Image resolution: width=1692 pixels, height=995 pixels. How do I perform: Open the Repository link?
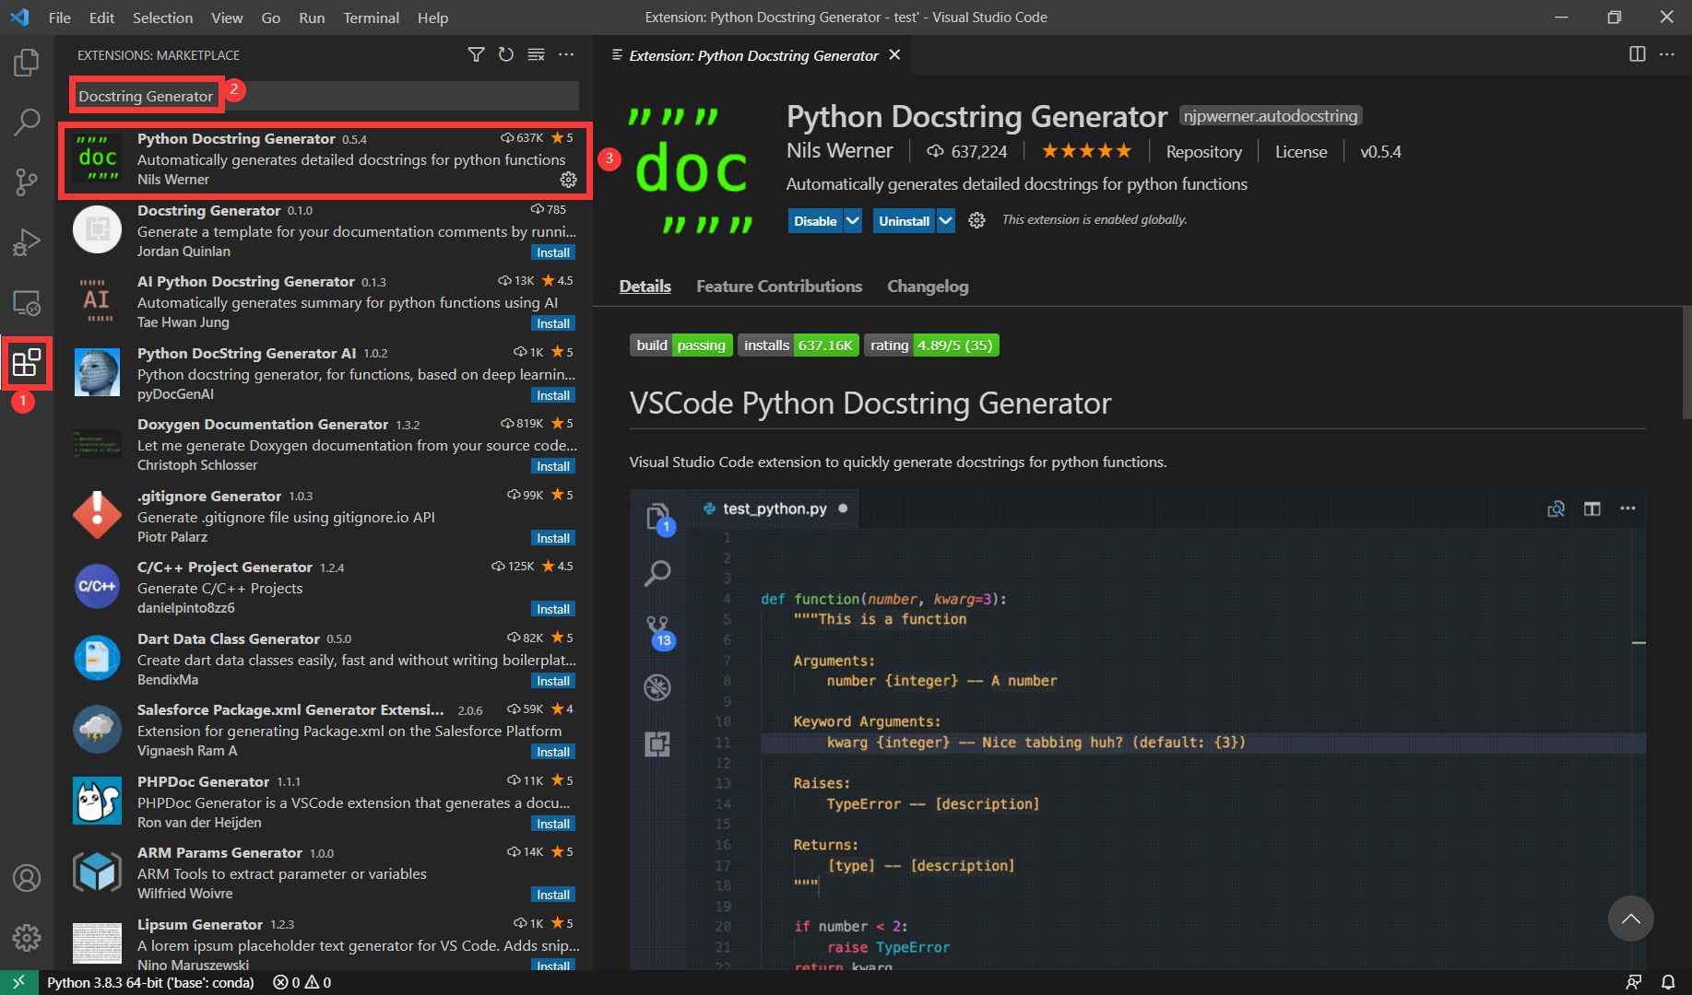pyautogui.click(x=1203, y=151)
